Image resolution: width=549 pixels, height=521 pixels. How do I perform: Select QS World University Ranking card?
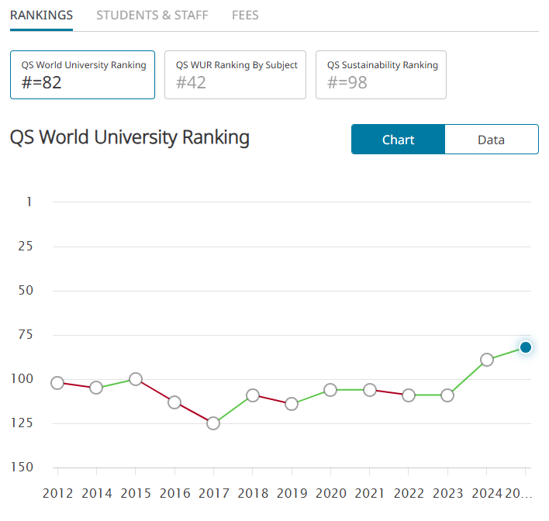(x=83, y=75)
